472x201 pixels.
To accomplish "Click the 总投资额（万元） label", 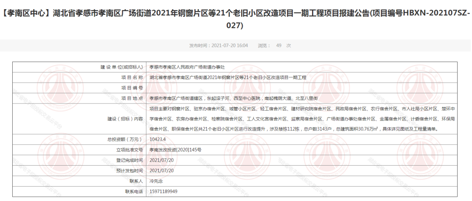I will click(x=125, y=139).
